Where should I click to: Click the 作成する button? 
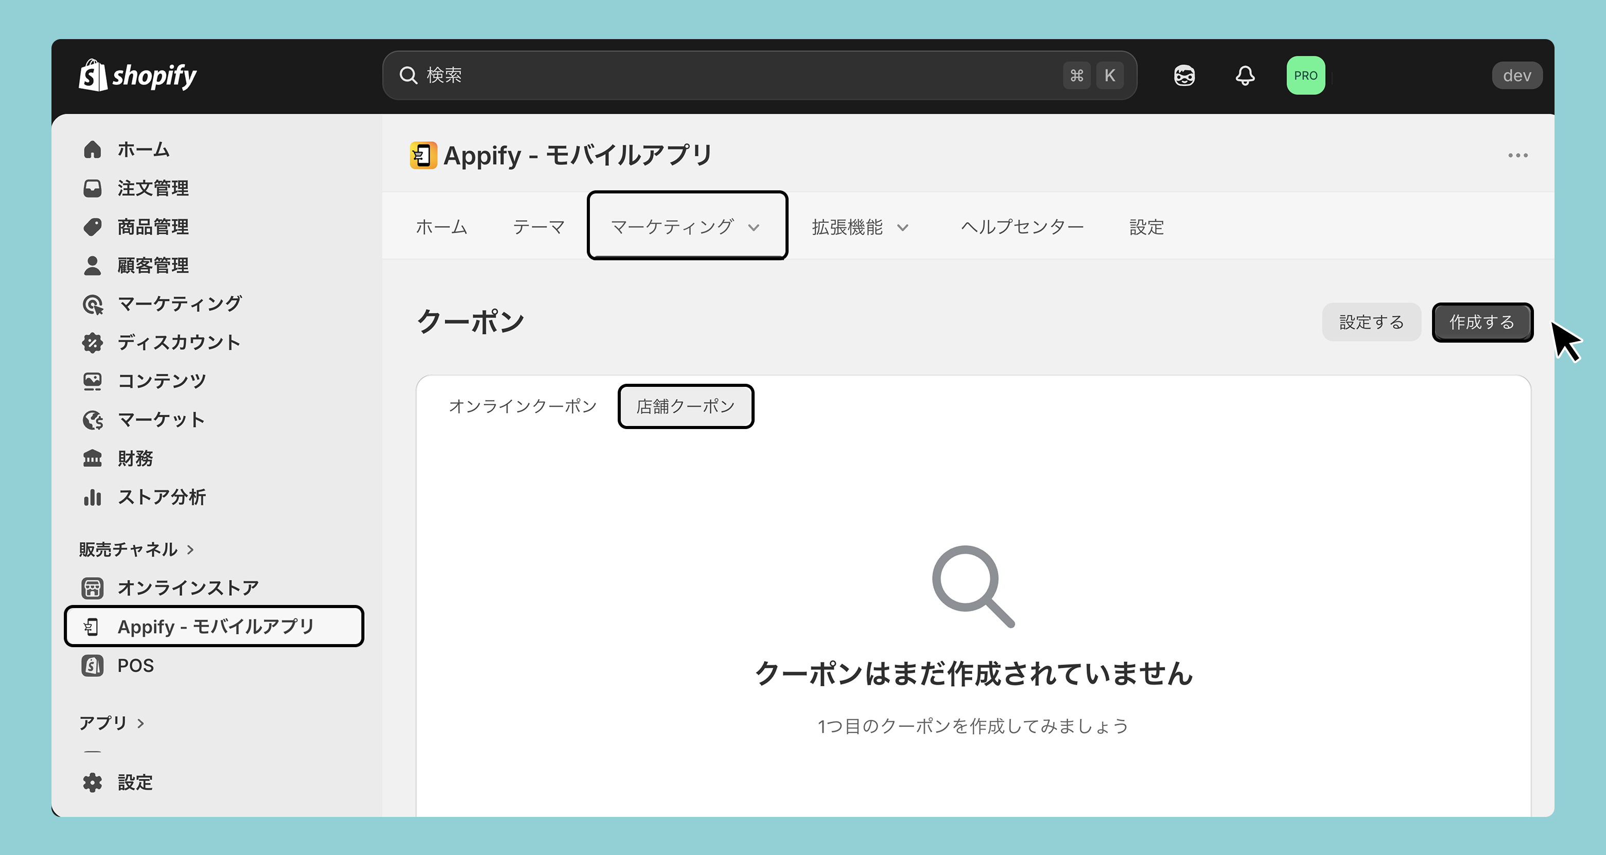[1482, 322]
